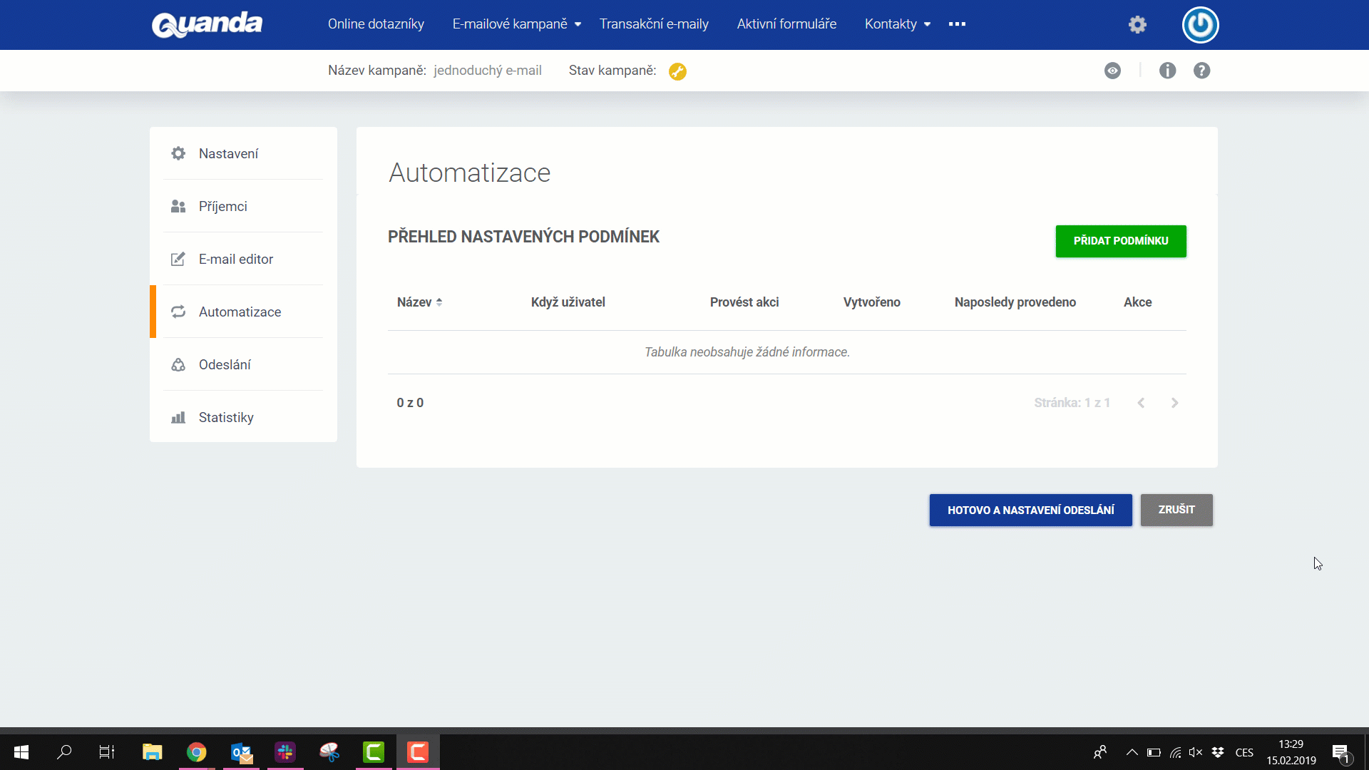The height and width of the screenshot is (770, 1369).
Task: Click the muted volume tray icon
Action: [1196, 752]
